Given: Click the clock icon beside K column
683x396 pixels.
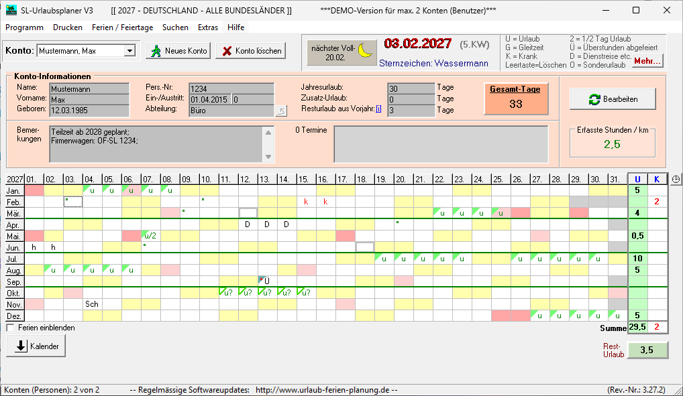Looking at the screenshot, I should pos(676,179).
